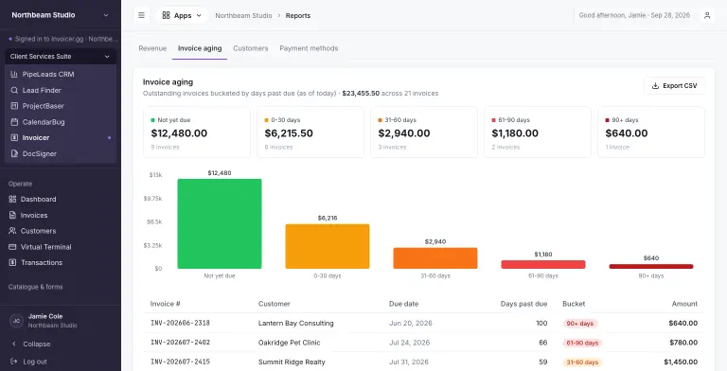Click the Log out icon
The height and width of the screenshot is (371, 727).
pos(14,362)
